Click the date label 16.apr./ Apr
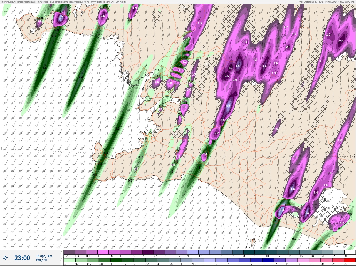Image resolution: width=356 pixels, height=266 pixels. (x=44, y=256)
